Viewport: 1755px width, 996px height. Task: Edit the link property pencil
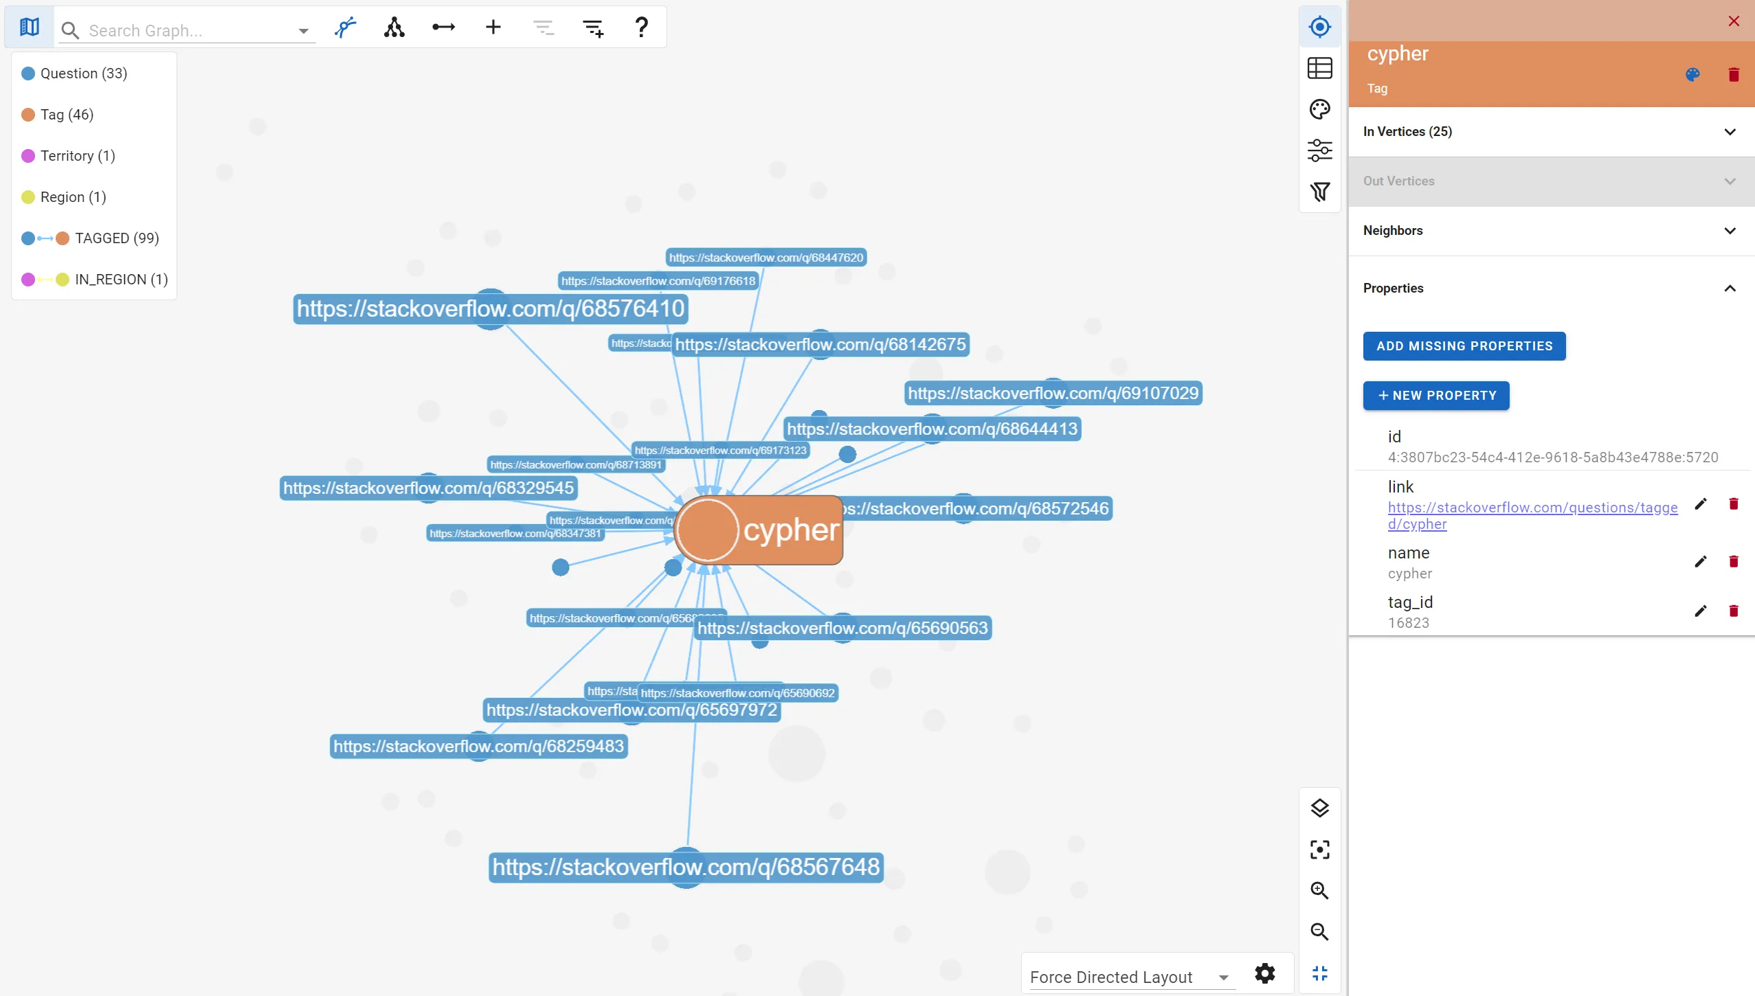click(x=1701, y=504)
